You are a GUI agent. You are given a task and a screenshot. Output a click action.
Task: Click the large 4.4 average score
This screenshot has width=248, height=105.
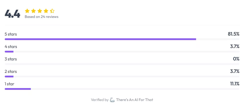(12, 14)
